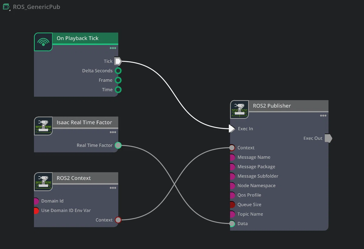Select the Isaac Real Time Factor node header

pos(85,123)
